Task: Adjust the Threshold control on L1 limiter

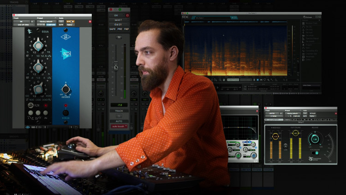Action: 275,136
